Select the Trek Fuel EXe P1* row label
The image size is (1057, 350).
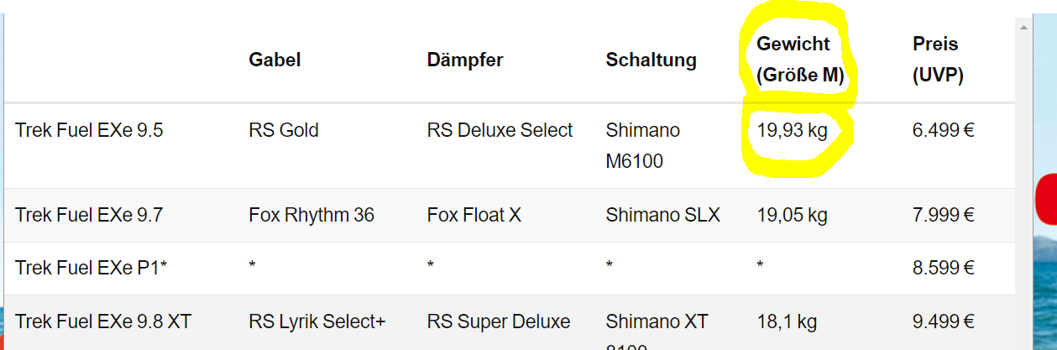pyautogui.click(x=91, y=269)
